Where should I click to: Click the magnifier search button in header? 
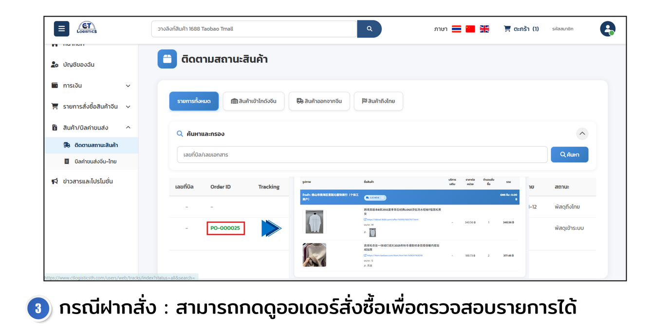click(369, 29)
